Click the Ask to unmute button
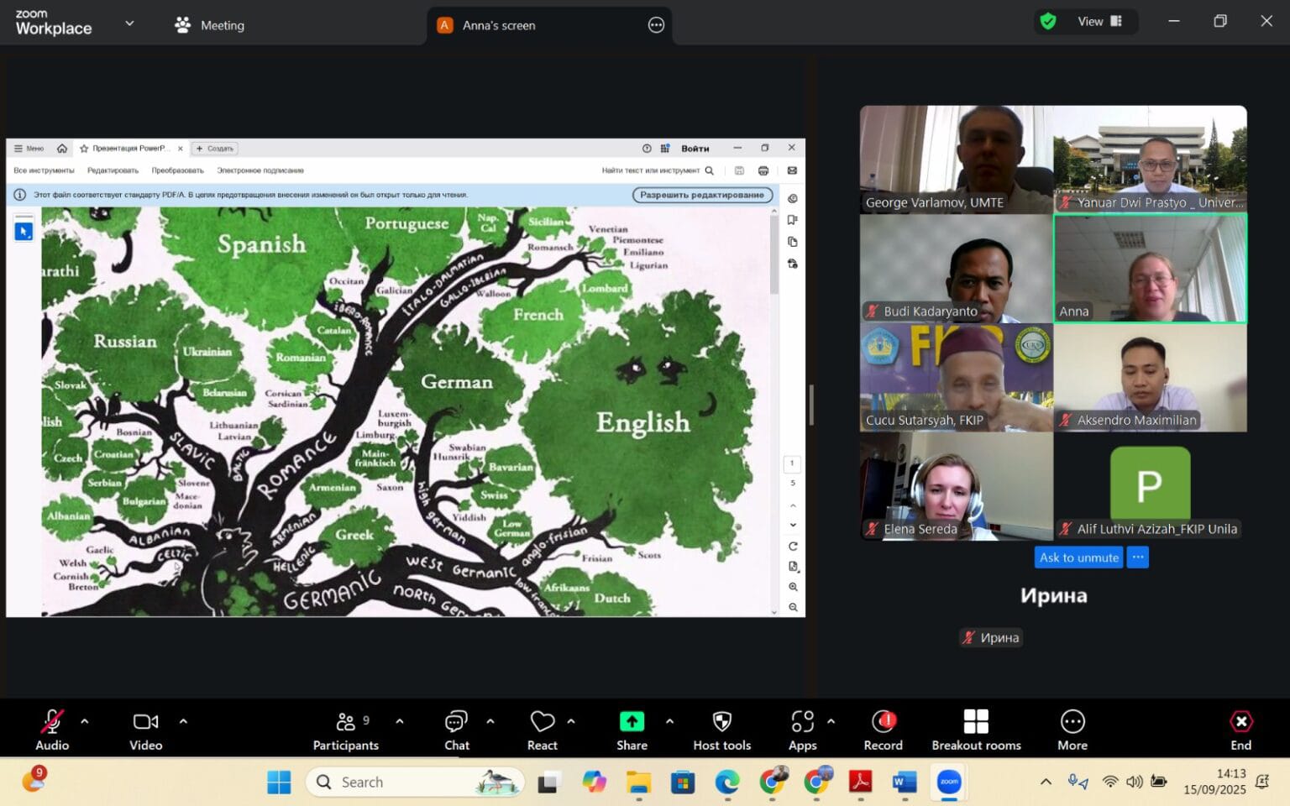The image size is (1290, 806). tap(1078, 557)
